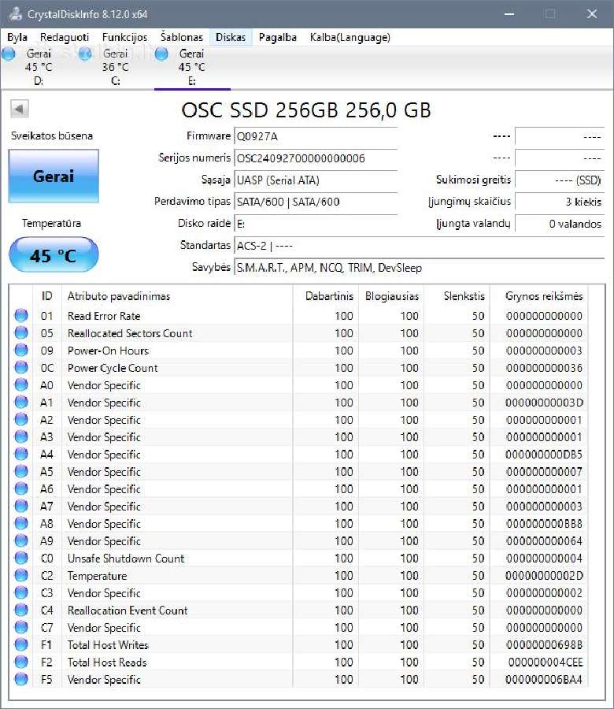Click the CrystalDiskInfo app icon in title bar
The height and width of the screenshot is (709, 614).
tap(15, 14)
